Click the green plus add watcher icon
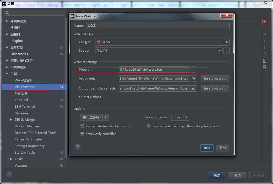 click(x=265, y=22)
